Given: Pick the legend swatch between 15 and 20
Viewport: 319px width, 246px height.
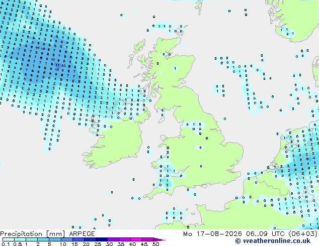Looking at the screenshot, I should click(x=78, y=239).
